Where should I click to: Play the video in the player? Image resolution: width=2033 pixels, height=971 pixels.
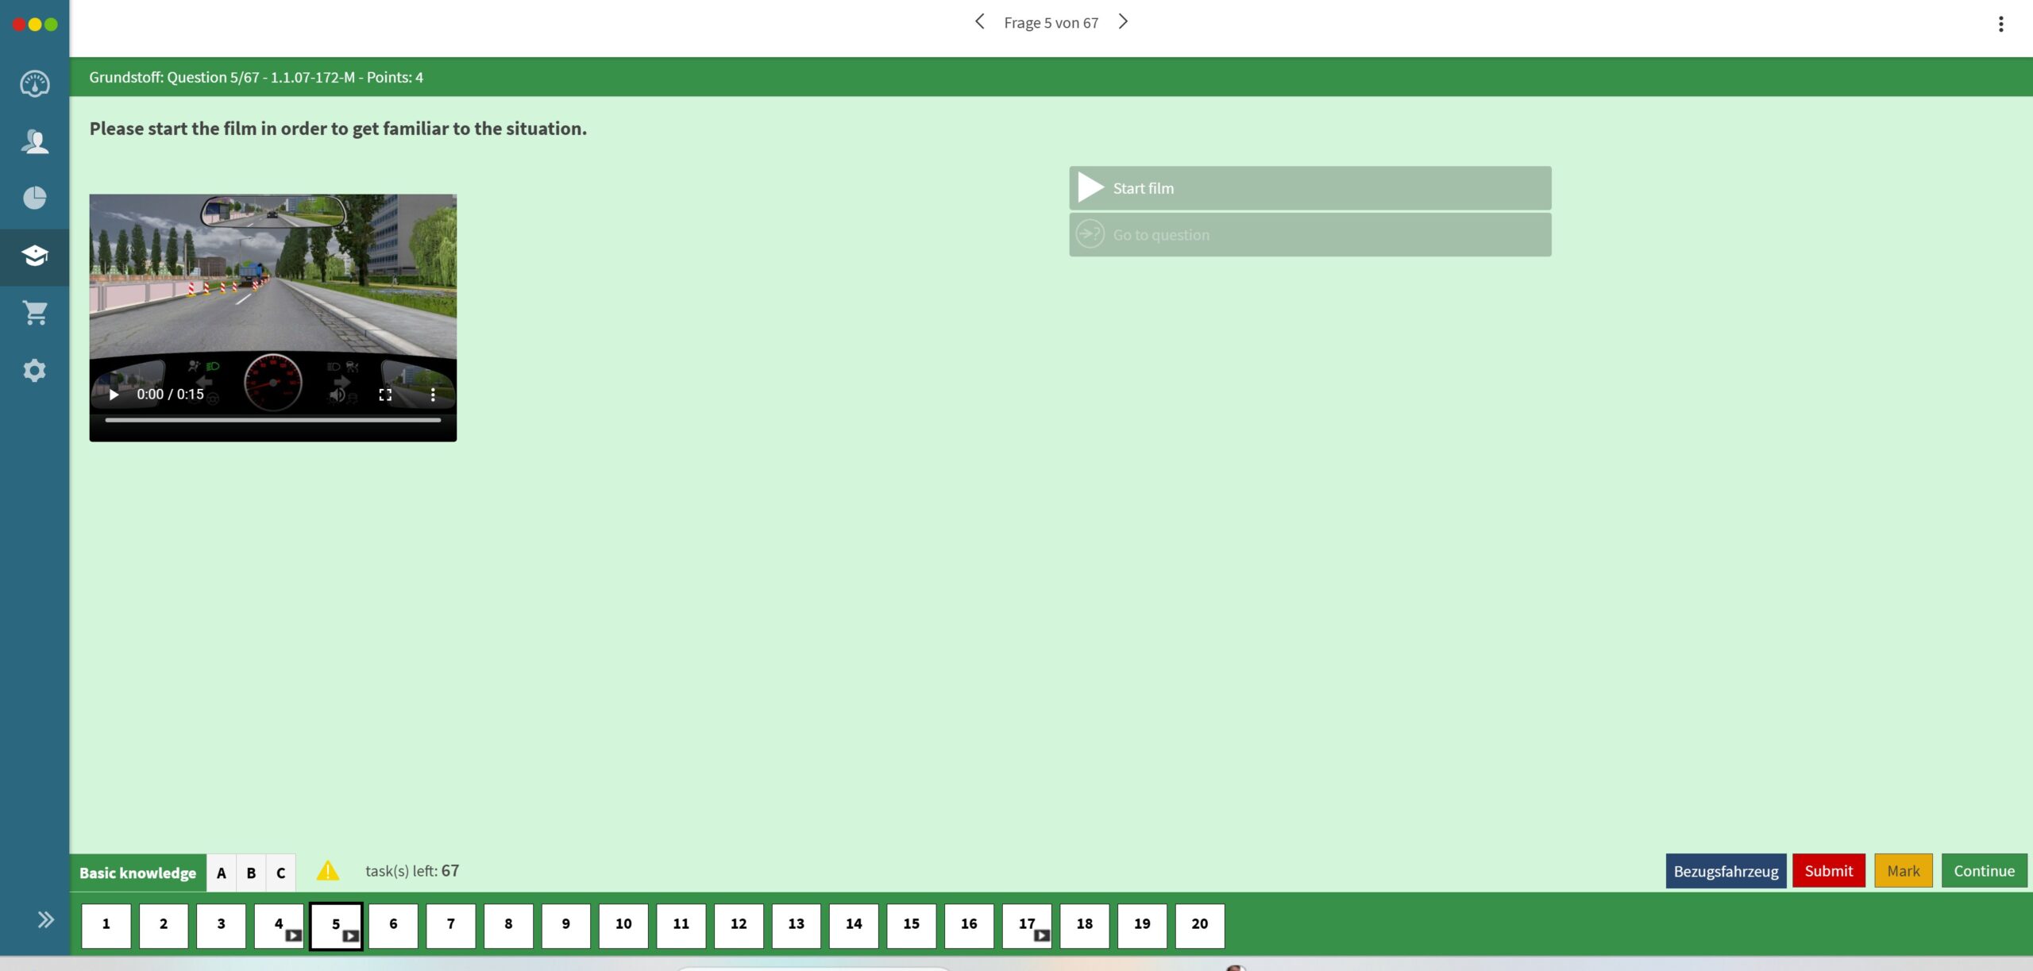[x=114, y=395]
